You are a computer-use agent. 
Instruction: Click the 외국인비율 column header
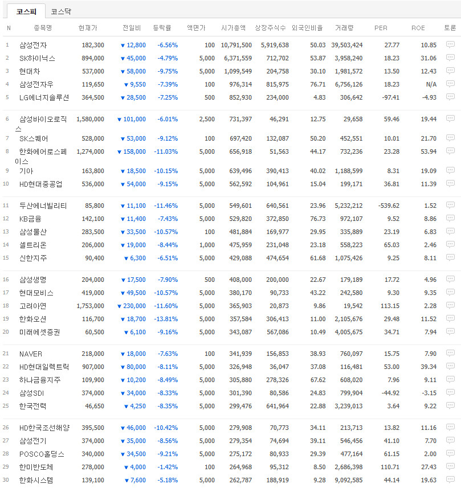307,28
